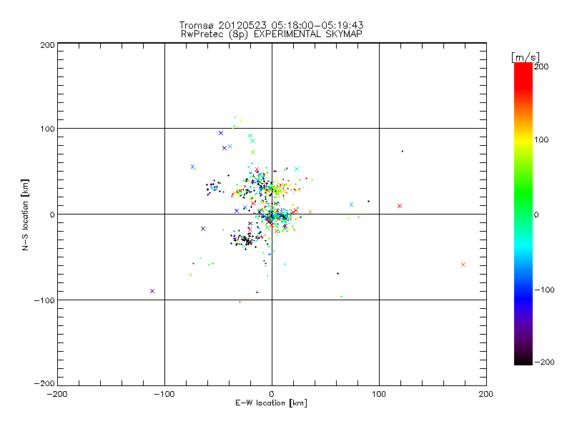Click the orange X marker at far right
Viewport: 572px width, 429px height.
coord(463,265)
